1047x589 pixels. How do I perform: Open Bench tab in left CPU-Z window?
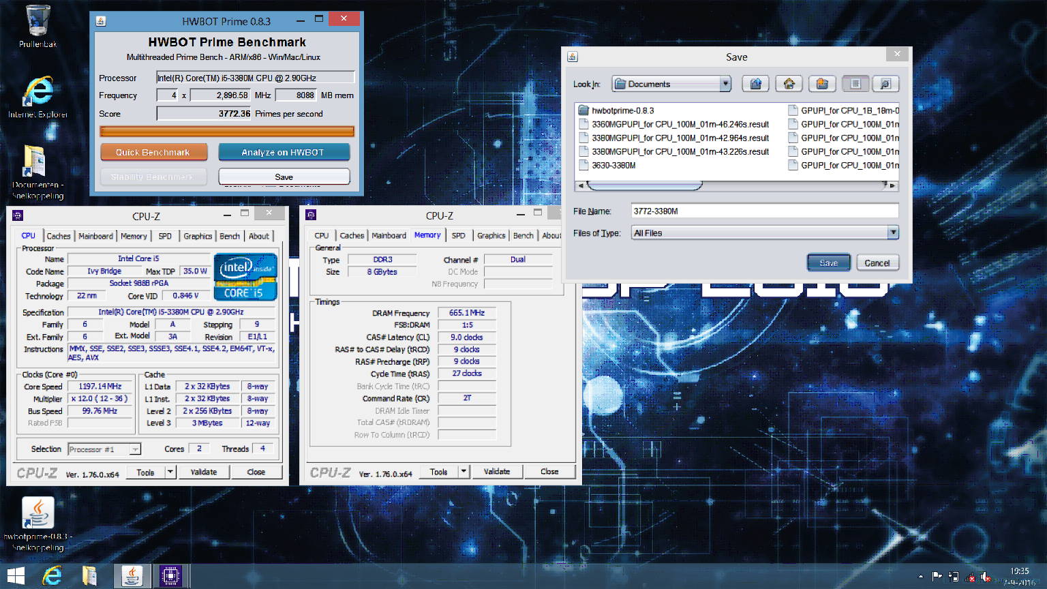230,236
